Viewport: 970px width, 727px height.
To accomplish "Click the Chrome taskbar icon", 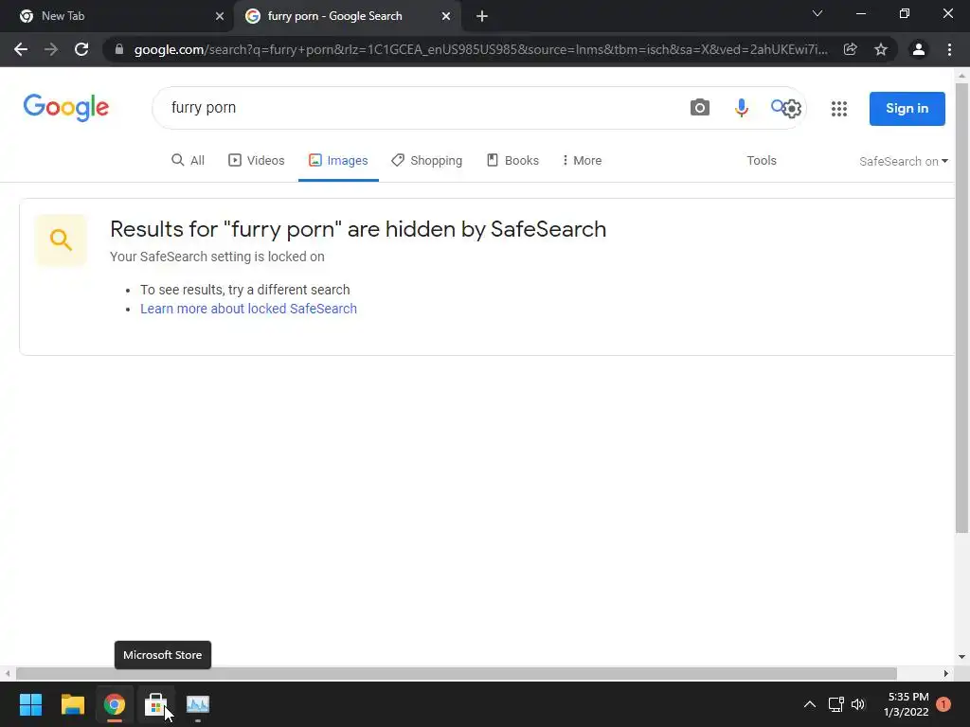I will (x=115, y=704).
